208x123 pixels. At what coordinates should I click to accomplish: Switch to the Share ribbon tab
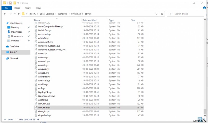pyautogui.click(x=28, y=8)
